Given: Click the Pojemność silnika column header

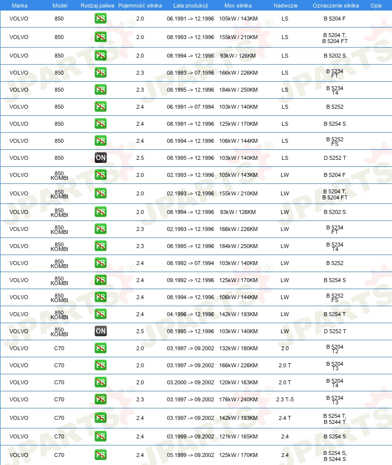Looking at the screenshot, I should 140,6.
